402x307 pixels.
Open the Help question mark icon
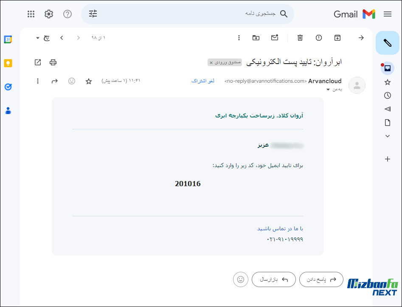[67, 14]
